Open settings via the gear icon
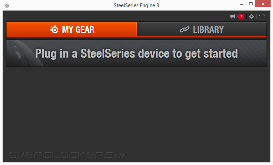This screenshot has width=273, height=165. pyautogui.click(x=252, y=16)
